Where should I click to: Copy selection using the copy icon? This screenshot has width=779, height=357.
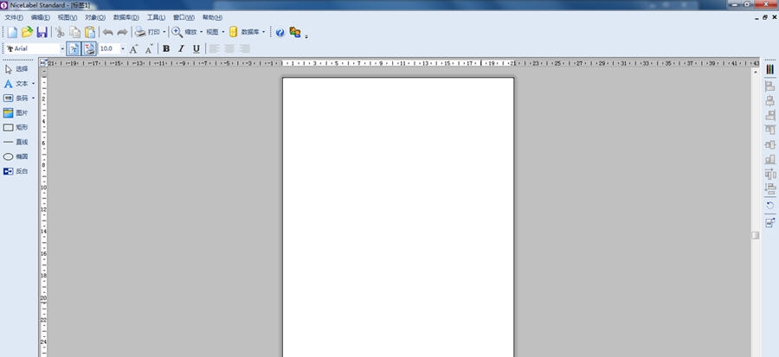click(x=75, y=32)
